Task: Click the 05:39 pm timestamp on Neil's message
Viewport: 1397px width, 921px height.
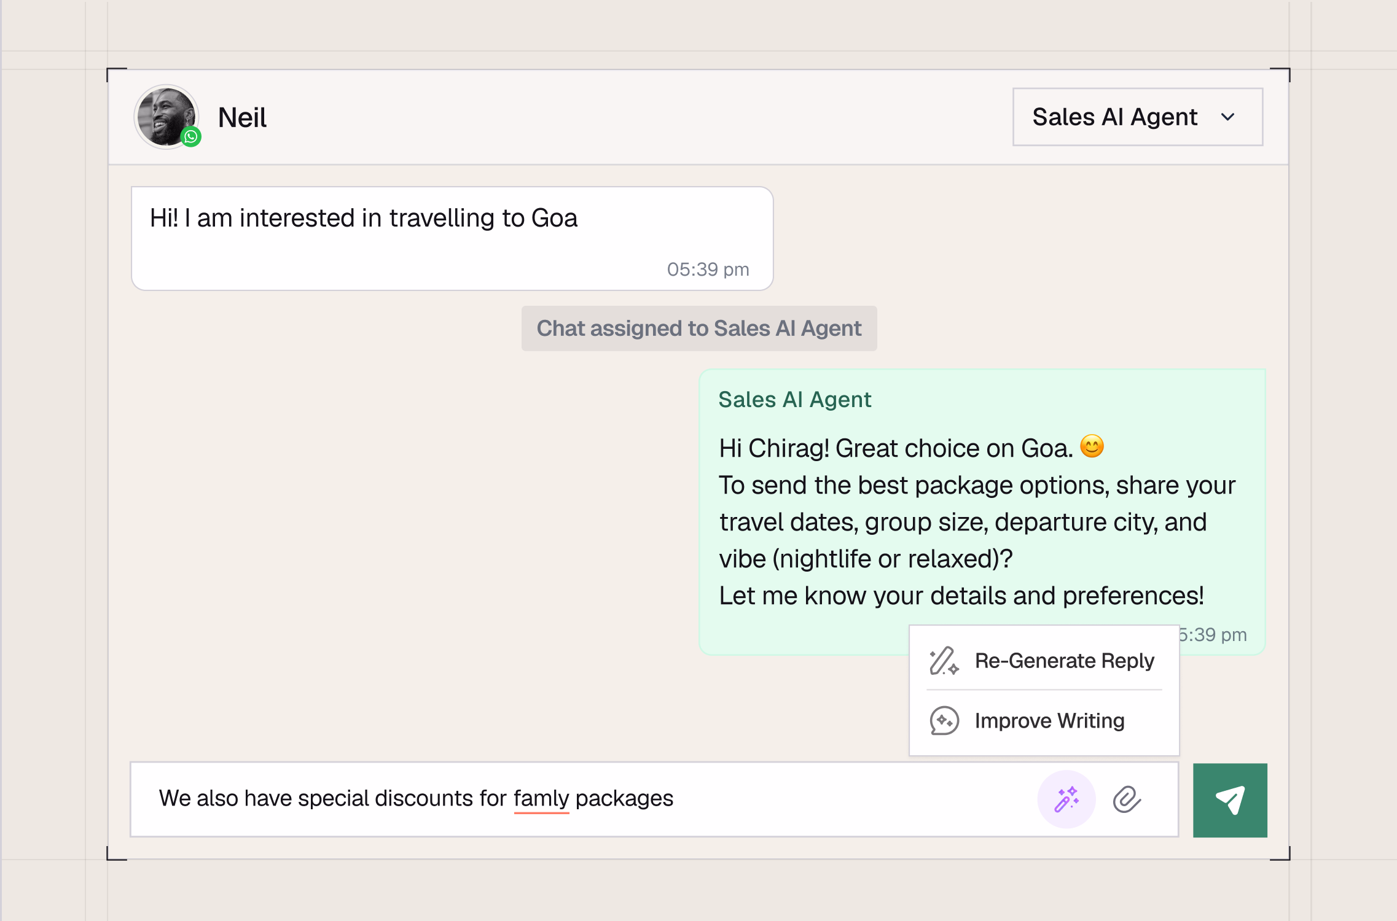Action: 708,269
